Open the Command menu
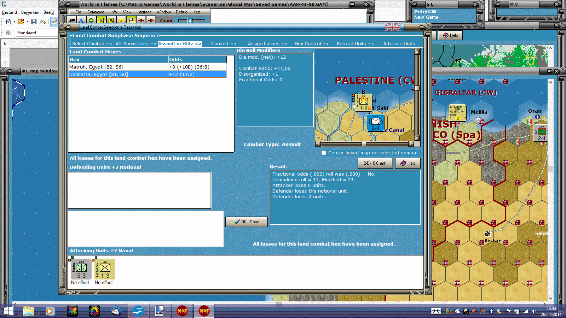This screenshot has width=566, height=318. tap(96, 12)
